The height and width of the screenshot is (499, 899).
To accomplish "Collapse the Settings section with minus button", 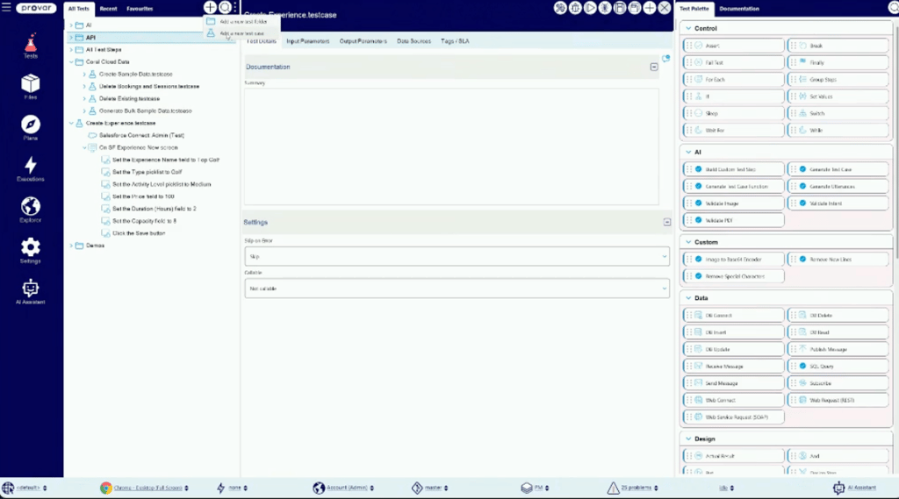I will coord(667,222).
